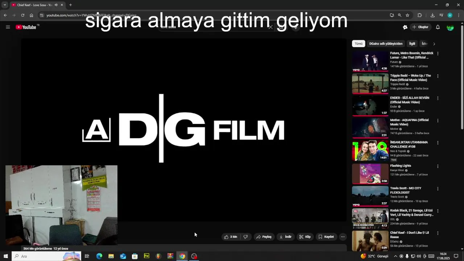Viewport: 464px width, 261px height.
Task: Click the Kaydet save button
Action: click(326, 237)
